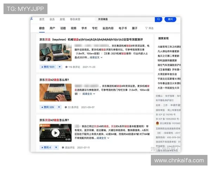Open trending search 凡人修仙传年番更新
The width and height of the screenshot is (211, 169).
coord(168,51)
